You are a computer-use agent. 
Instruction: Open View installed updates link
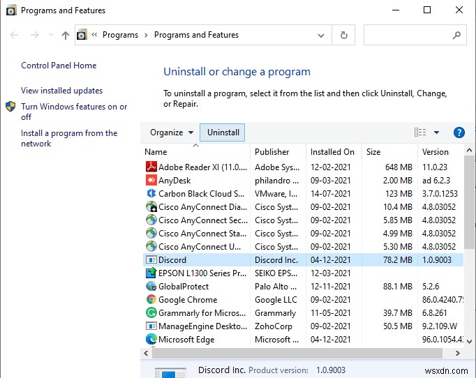pyautogui.click(x=61, y=91)
